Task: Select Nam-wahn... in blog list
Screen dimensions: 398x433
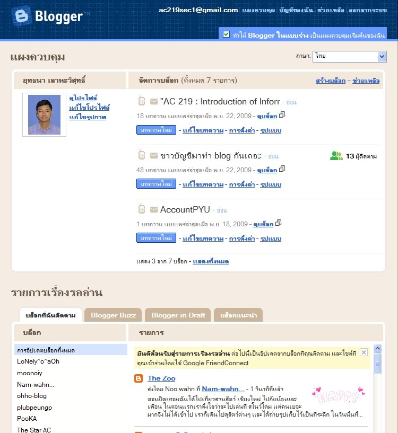Action: (36, 384)
